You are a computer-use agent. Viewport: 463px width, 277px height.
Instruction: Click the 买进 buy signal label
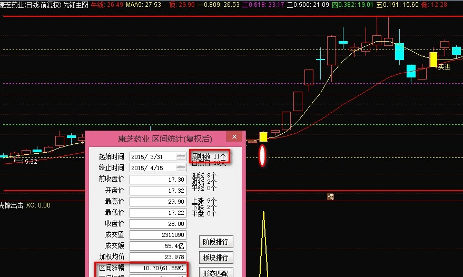444,67
